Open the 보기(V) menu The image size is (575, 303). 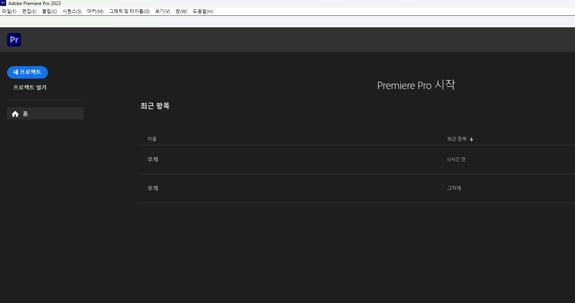pyautogui.click(x=162, y=12)
